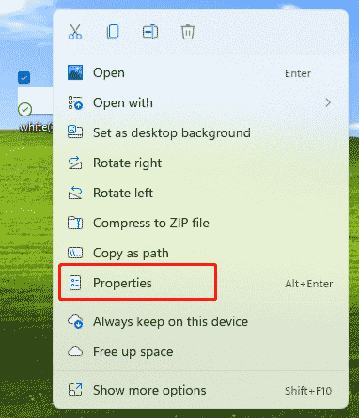Click the green sync checkmark badge
Screen dimensions: 359x418
(x=24, y=109)
